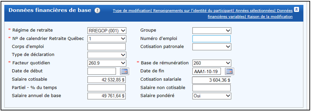Select the Cotisation salariale amount field
The height and width of the screenshot is (111, 311).
[x=212, y=80]
